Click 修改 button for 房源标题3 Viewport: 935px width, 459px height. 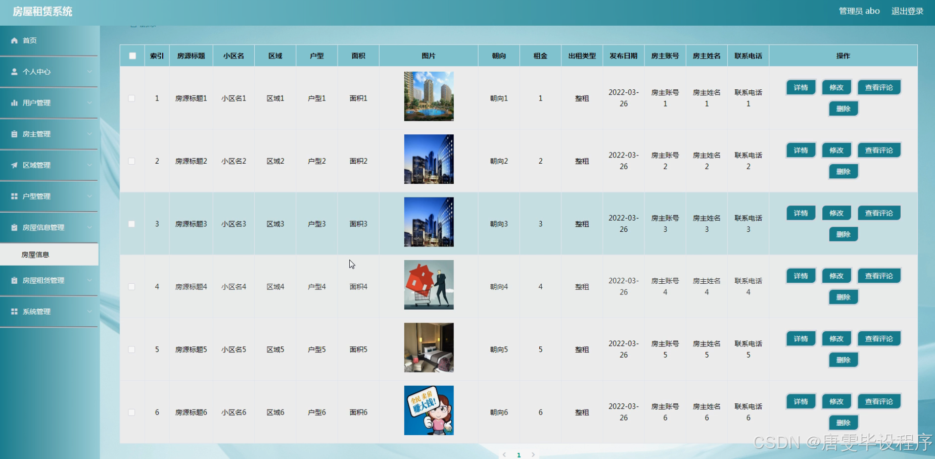pos(836,213)
